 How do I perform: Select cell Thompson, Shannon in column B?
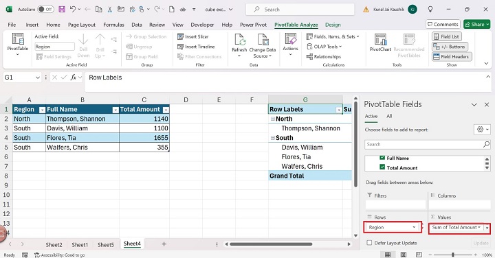(x=82, y=119)
